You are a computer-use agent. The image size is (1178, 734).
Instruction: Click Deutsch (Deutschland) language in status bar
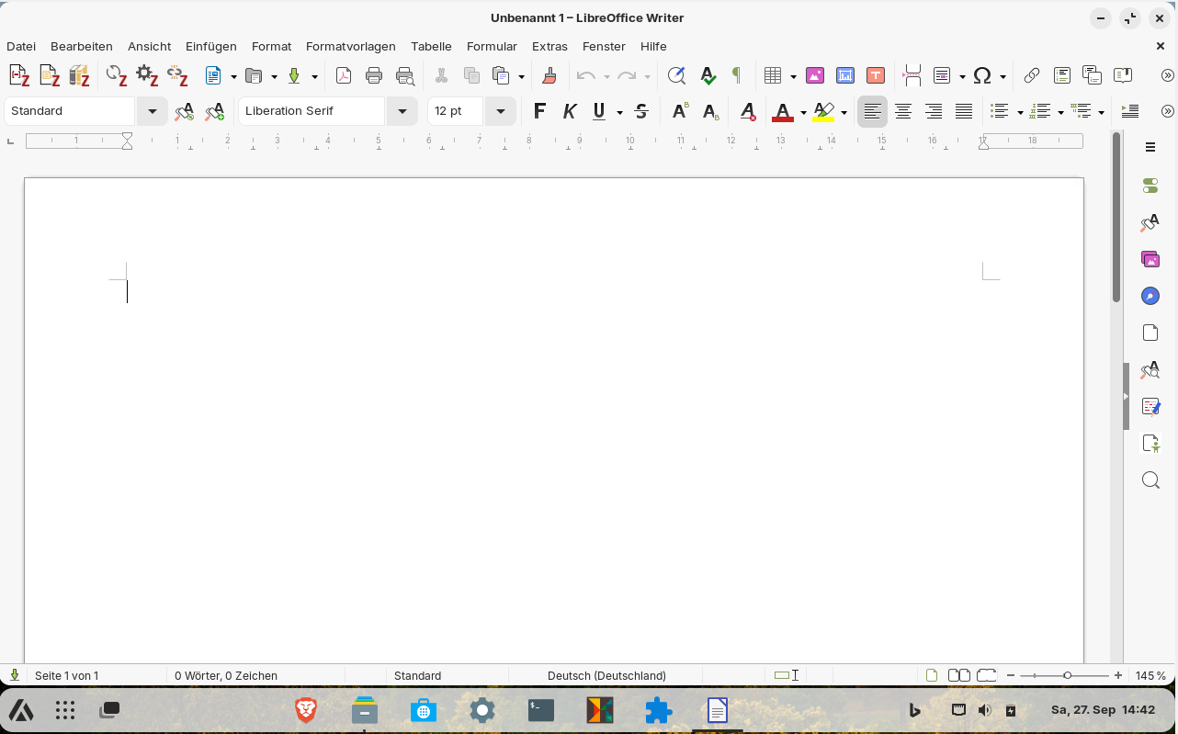[606, 675]
